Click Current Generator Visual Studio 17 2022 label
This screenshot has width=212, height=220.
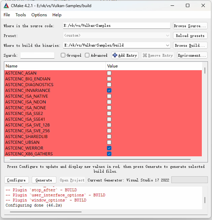(128, 180)
